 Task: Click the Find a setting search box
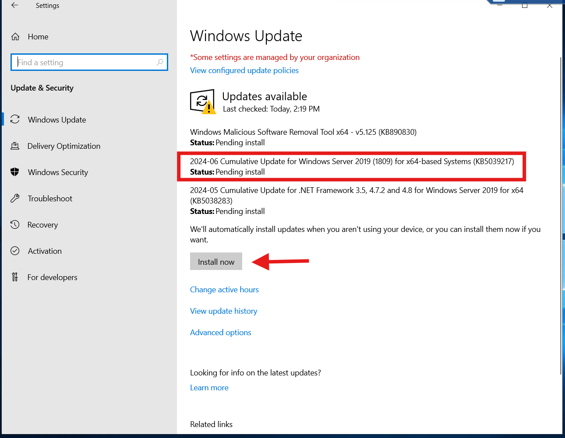tap(89, 62)
